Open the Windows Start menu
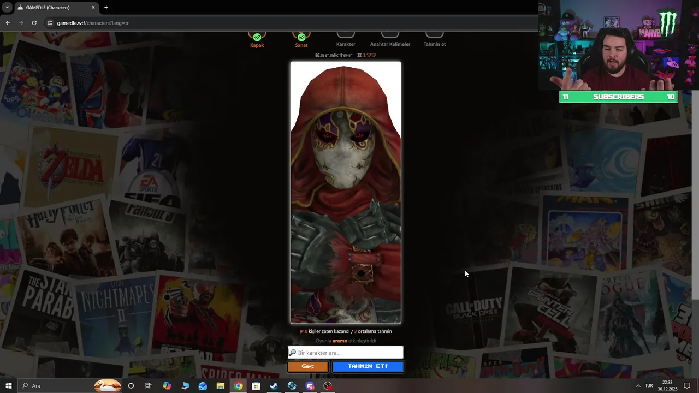 (8, 386)
